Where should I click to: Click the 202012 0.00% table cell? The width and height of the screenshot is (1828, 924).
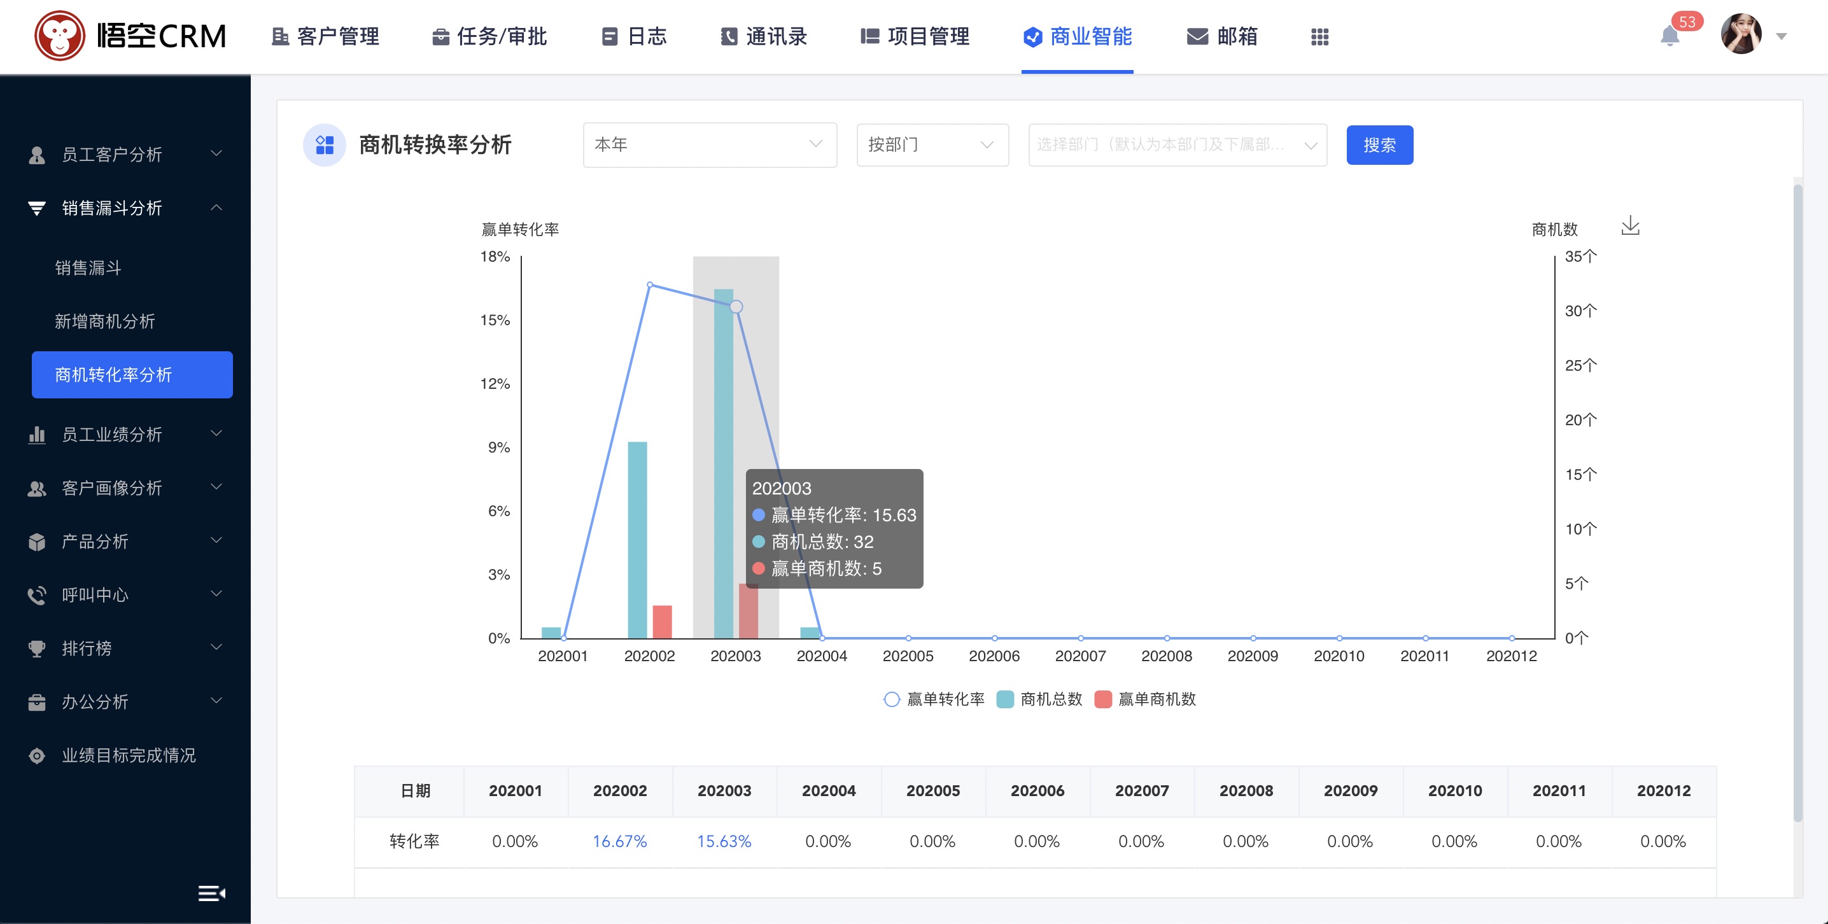click(x=1663, y=841)
